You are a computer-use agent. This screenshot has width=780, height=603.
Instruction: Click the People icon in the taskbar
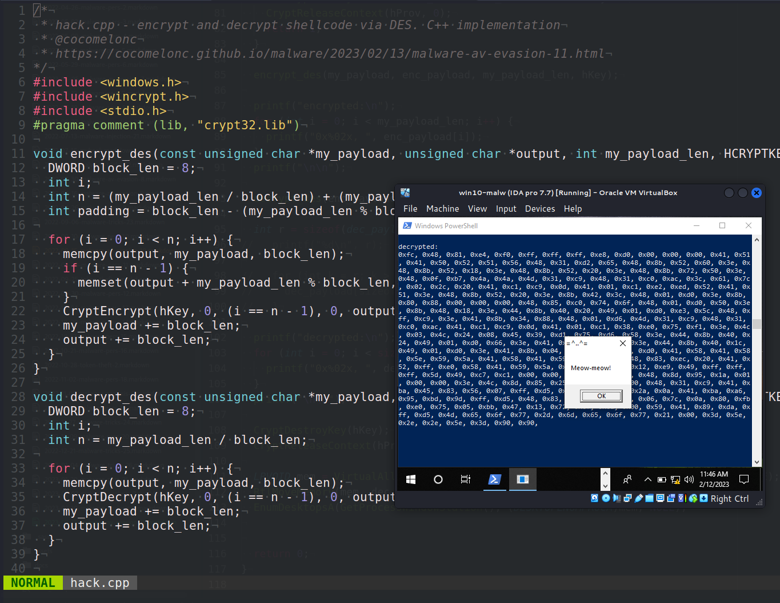tap(627, 479)
